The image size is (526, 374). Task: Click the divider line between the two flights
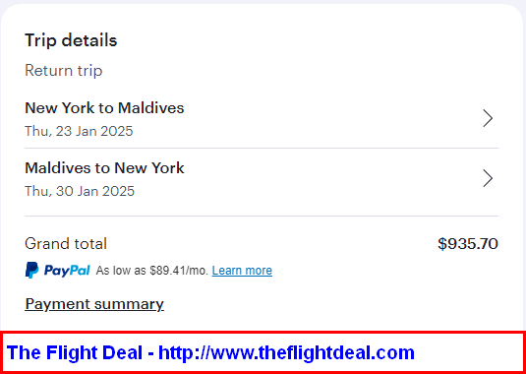[x=262, y=148]
